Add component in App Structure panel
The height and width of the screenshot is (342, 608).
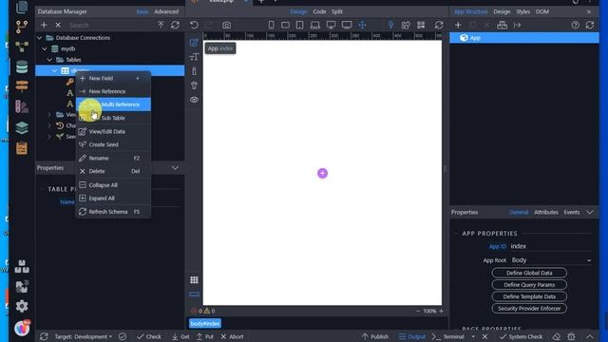(458, 26)
